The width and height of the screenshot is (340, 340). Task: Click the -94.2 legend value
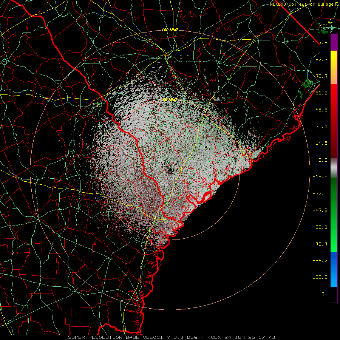click(x=320, y=261)
